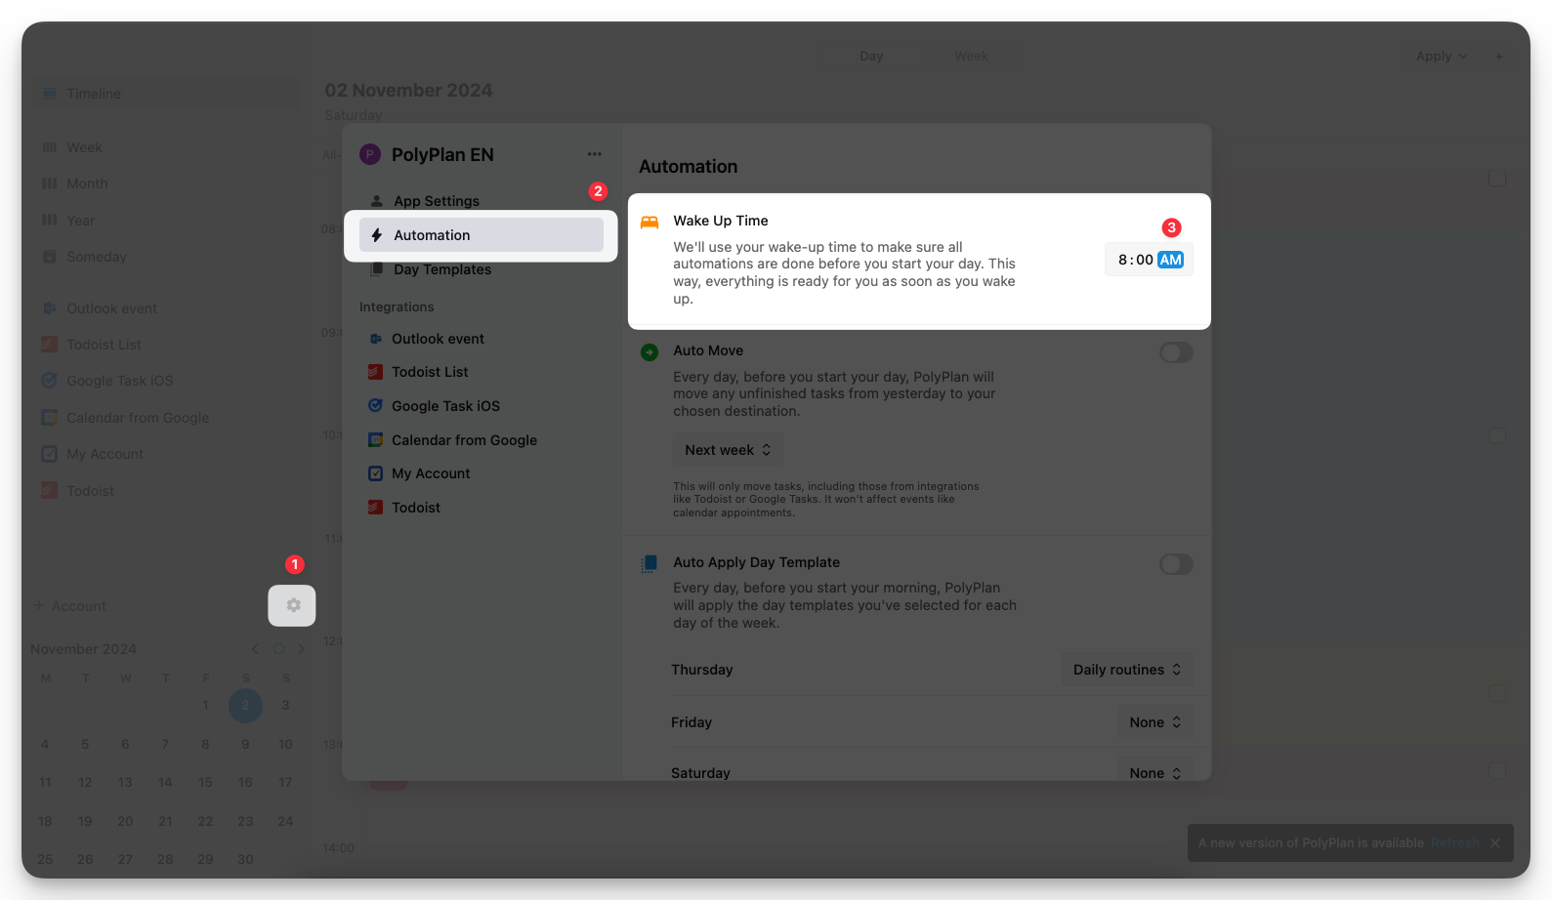Enable the Auto Move toggle

(x=1175, y=352)
